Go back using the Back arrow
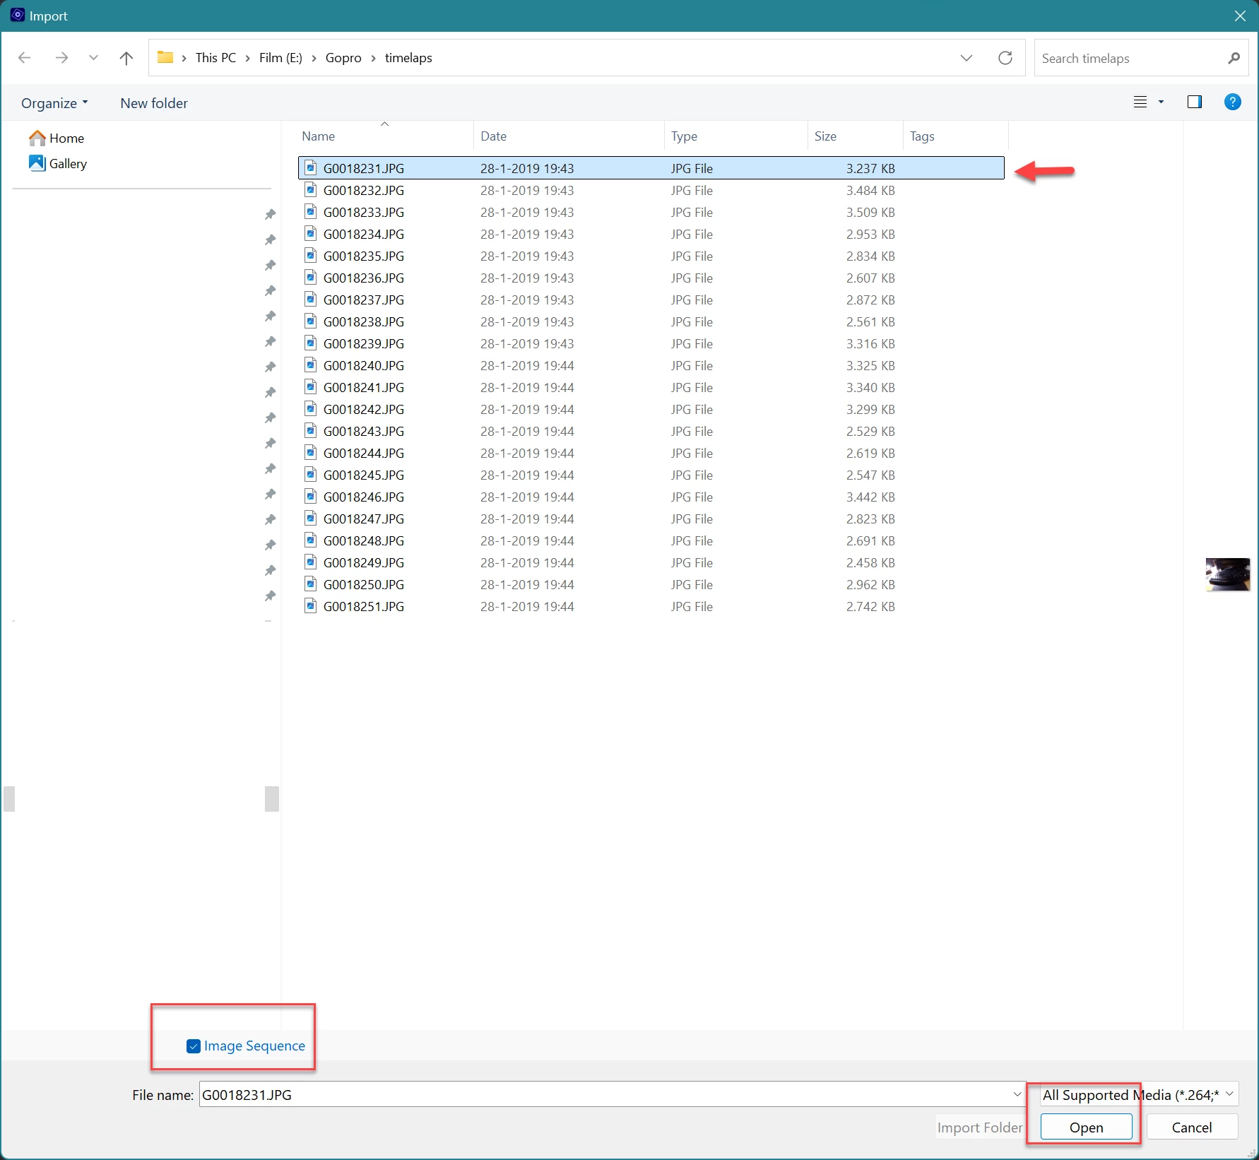 click(25, 58)
